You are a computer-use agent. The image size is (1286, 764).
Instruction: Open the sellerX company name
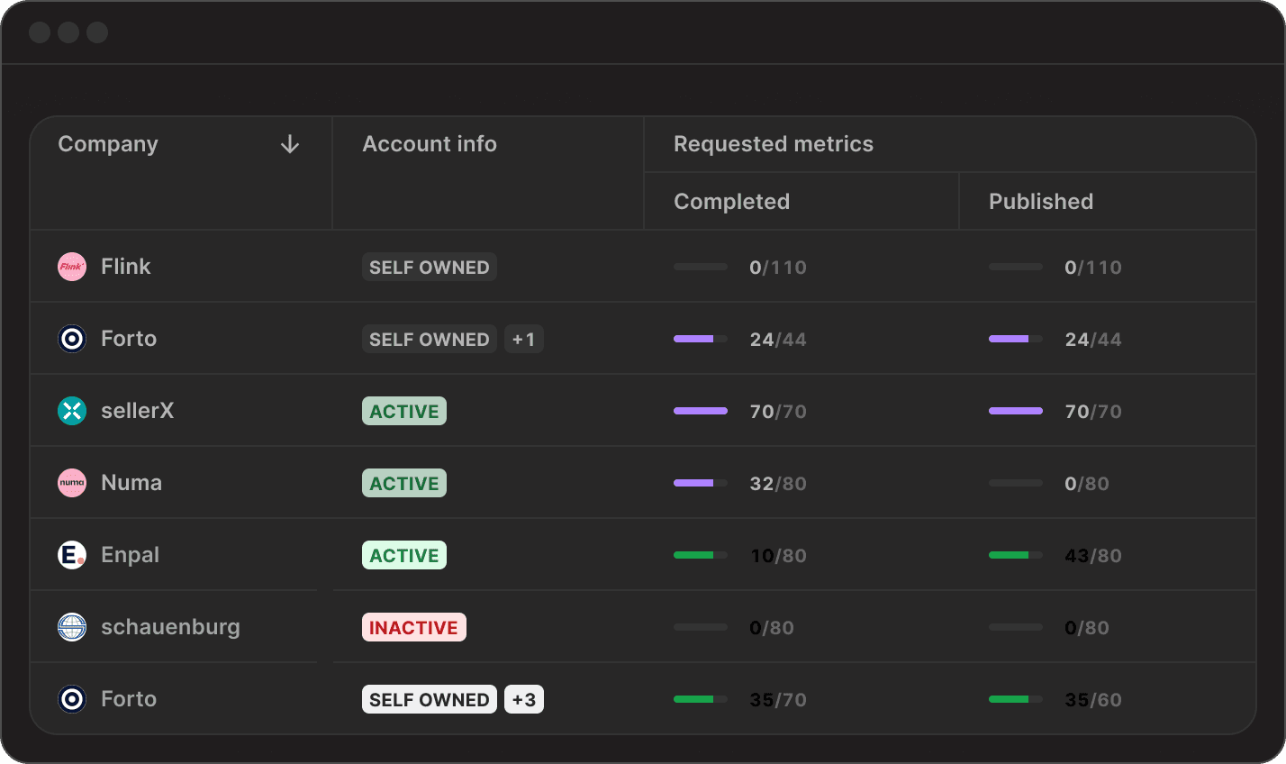tap(137, 411)
